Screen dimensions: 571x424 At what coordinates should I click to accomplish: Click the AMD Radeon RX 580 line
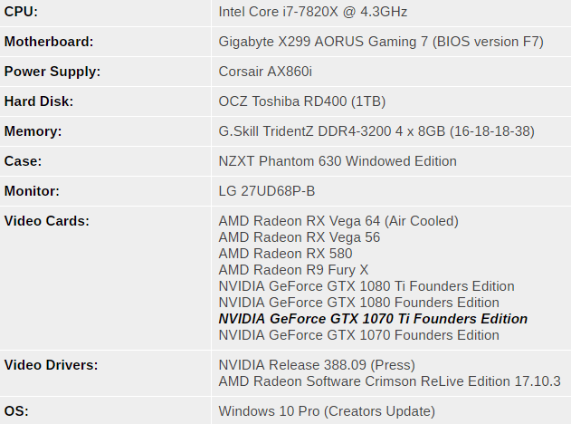coord(286,254)
